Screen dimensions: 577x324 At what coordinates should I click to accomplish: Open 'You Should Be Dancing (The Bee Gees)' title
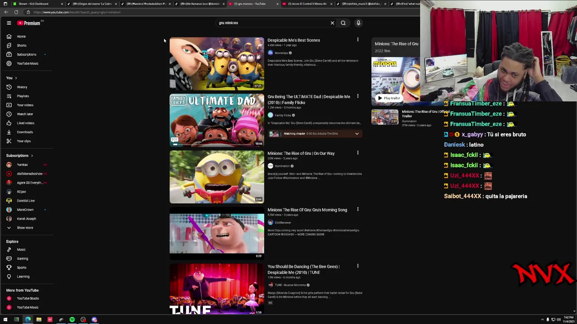click(x=303, y=270)
